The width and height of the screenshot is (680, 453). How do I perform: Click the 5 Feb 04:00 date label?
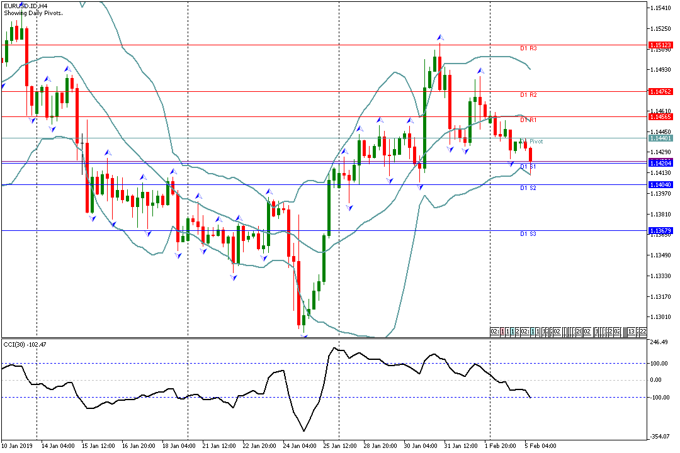point(541,445)
